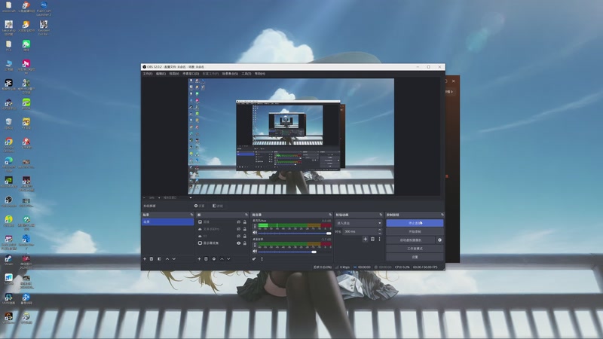Viewport: 603px width, 339px height.
Task: Delete the transition with the trash icon
Action: [x=372, y=239]
